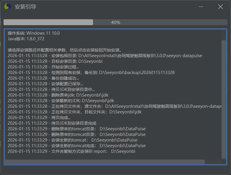Click the vertical scrollbar of the log
The image size is (231, 175).
pos(224,98)
